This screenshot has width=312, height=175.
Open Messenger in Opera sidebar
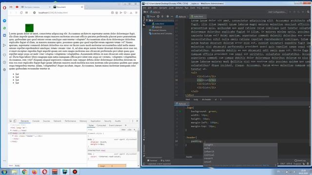4,21
